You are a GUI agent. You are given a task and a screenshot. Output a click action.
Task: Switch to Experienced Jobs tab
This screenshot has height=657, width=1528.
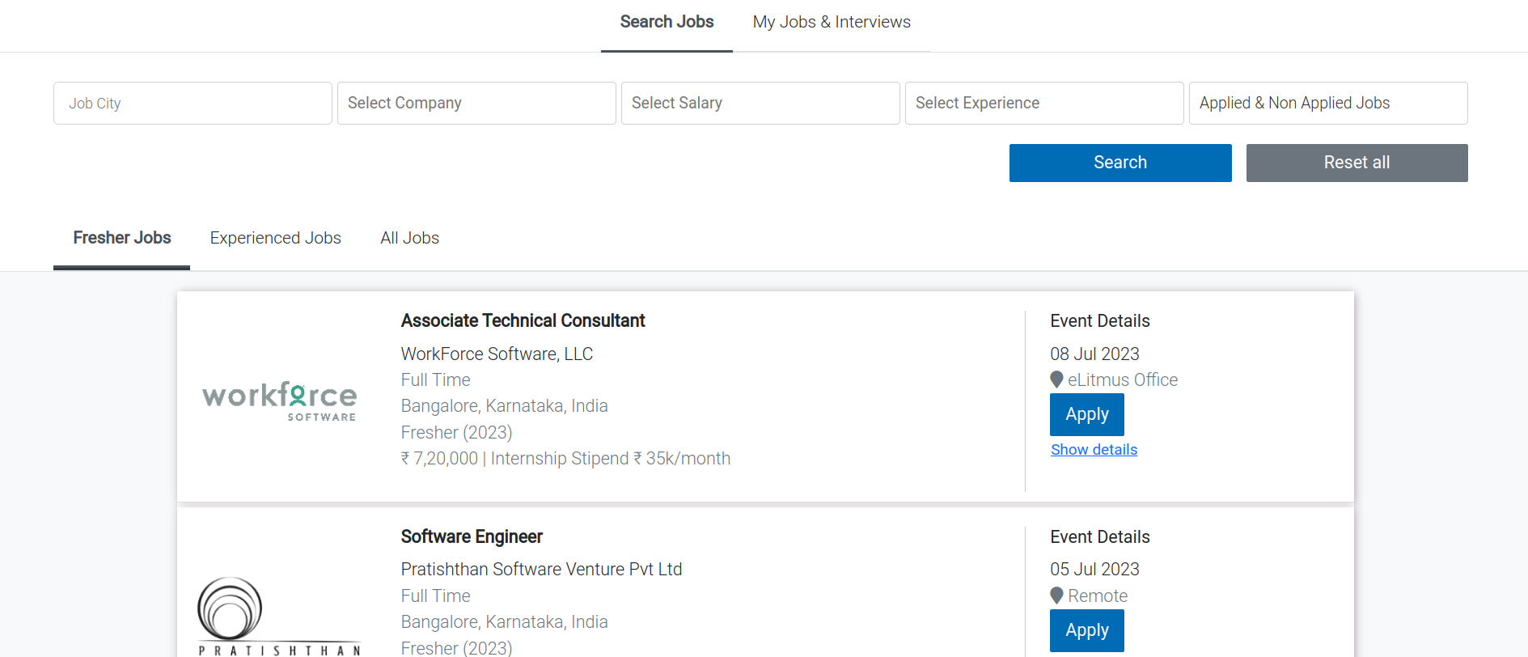pos(276,238)
